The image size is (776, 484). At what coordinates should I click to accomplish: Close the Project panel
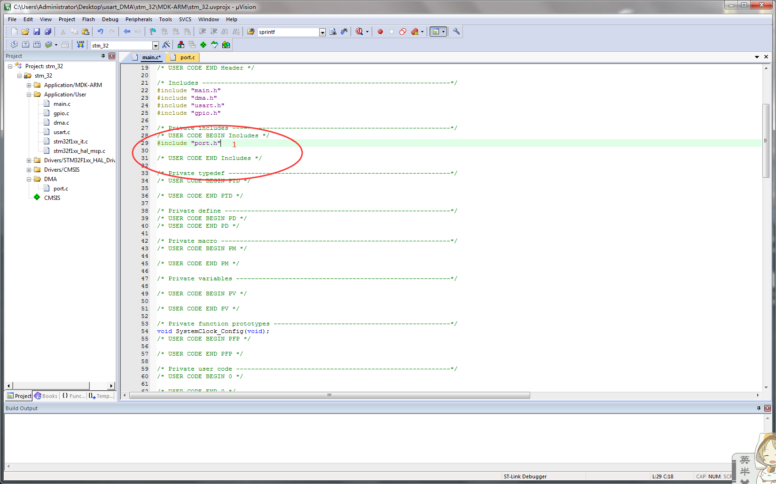pos(112,56)
